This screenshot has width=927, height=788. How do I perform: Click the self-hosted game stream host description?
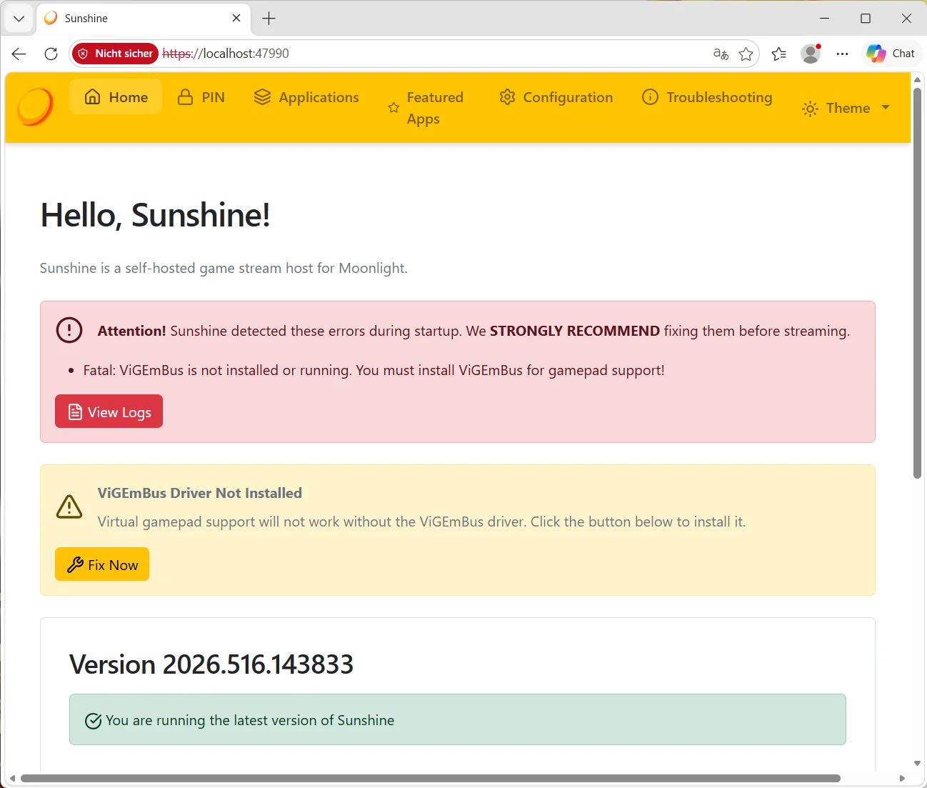(x=224, y=268)
